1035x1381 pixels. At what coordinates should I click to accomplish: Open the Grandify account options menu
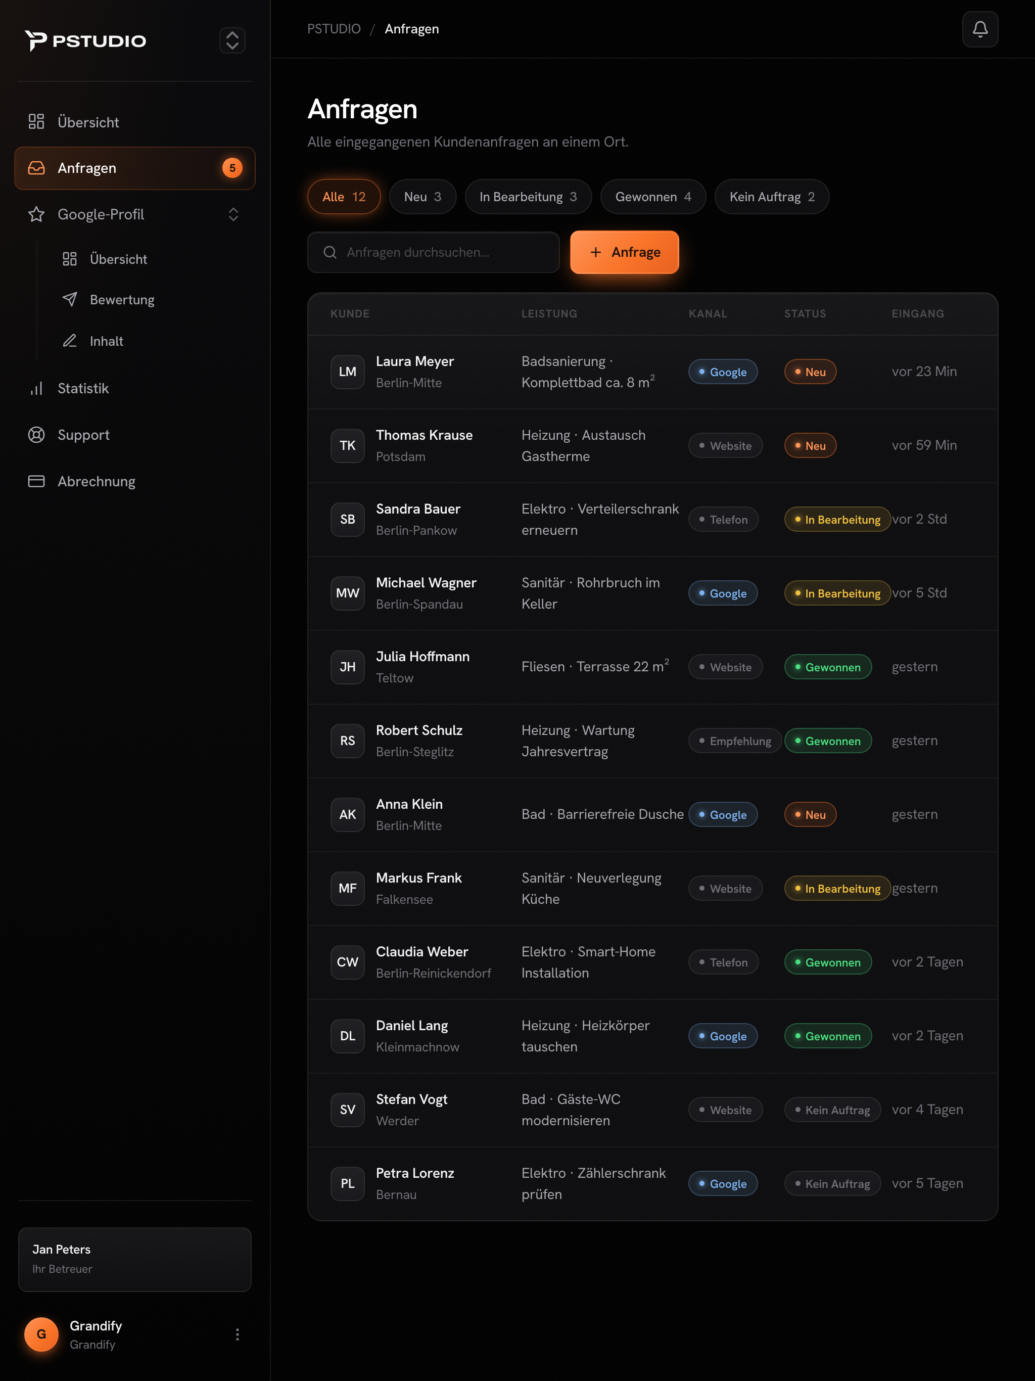(237, 1334)
